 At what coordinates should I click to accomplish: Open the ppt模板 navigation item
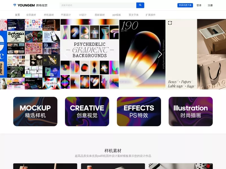[x=117, y=15]
